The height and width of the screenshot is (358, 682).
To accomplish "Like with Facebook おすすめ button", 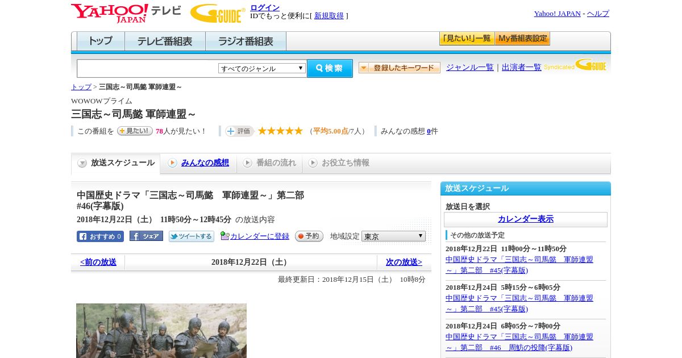I will click(x=100, y=236).
